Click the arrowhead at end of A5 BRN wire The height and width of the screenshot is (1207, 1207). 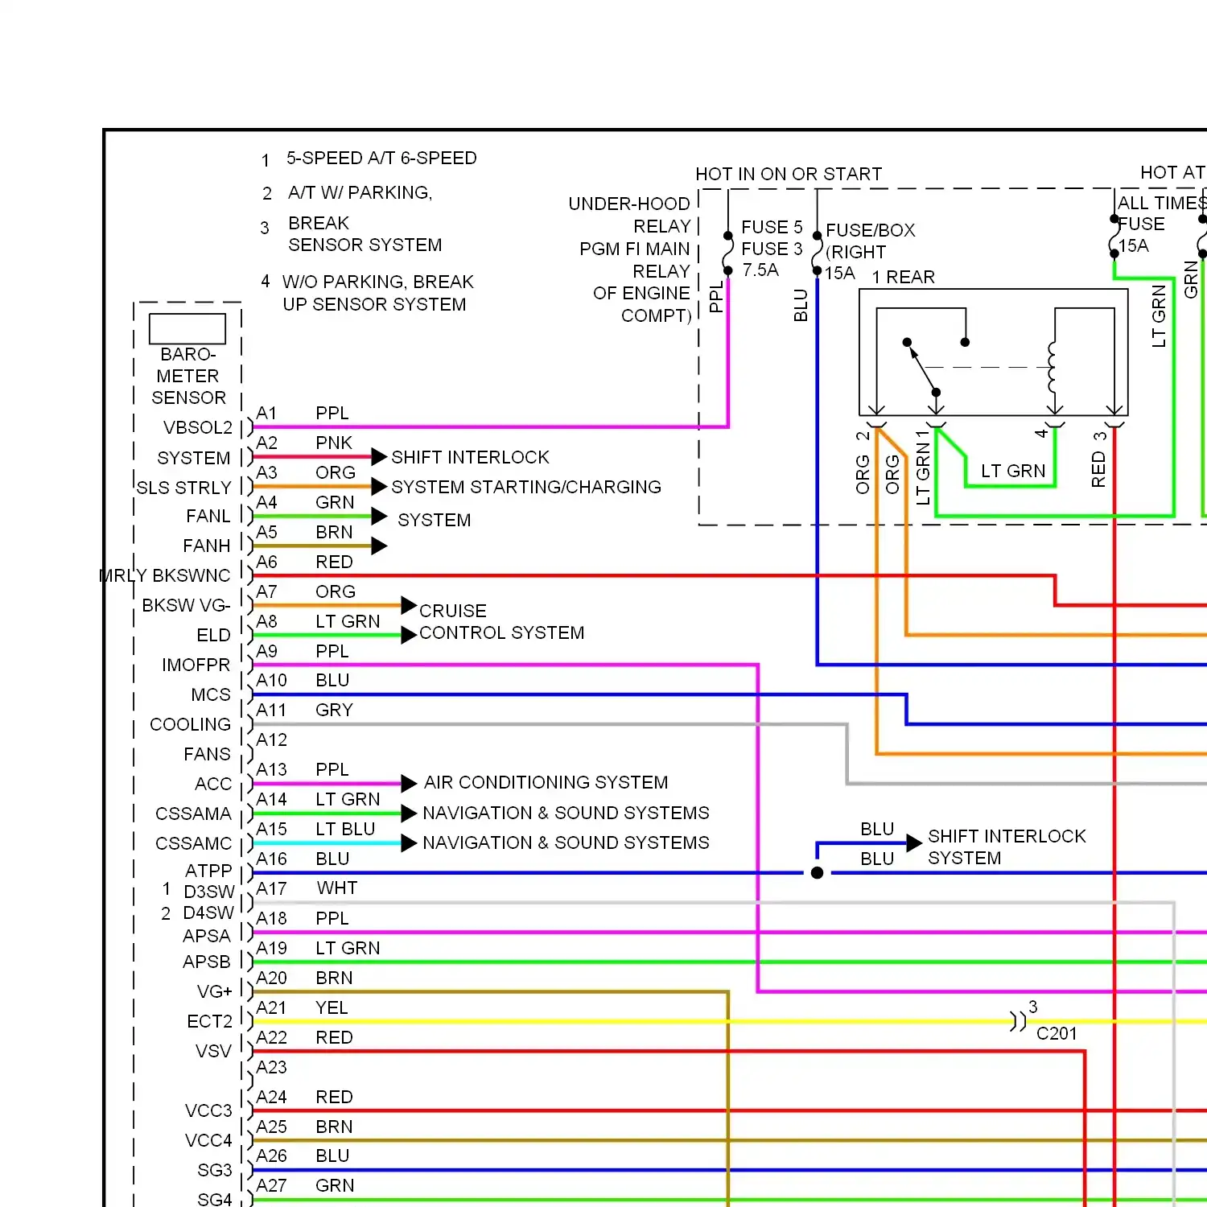[379, 546]
